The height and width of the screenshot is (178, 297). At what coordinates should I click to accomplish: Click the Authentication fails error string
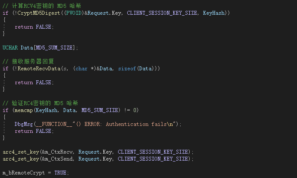[136, 124]
